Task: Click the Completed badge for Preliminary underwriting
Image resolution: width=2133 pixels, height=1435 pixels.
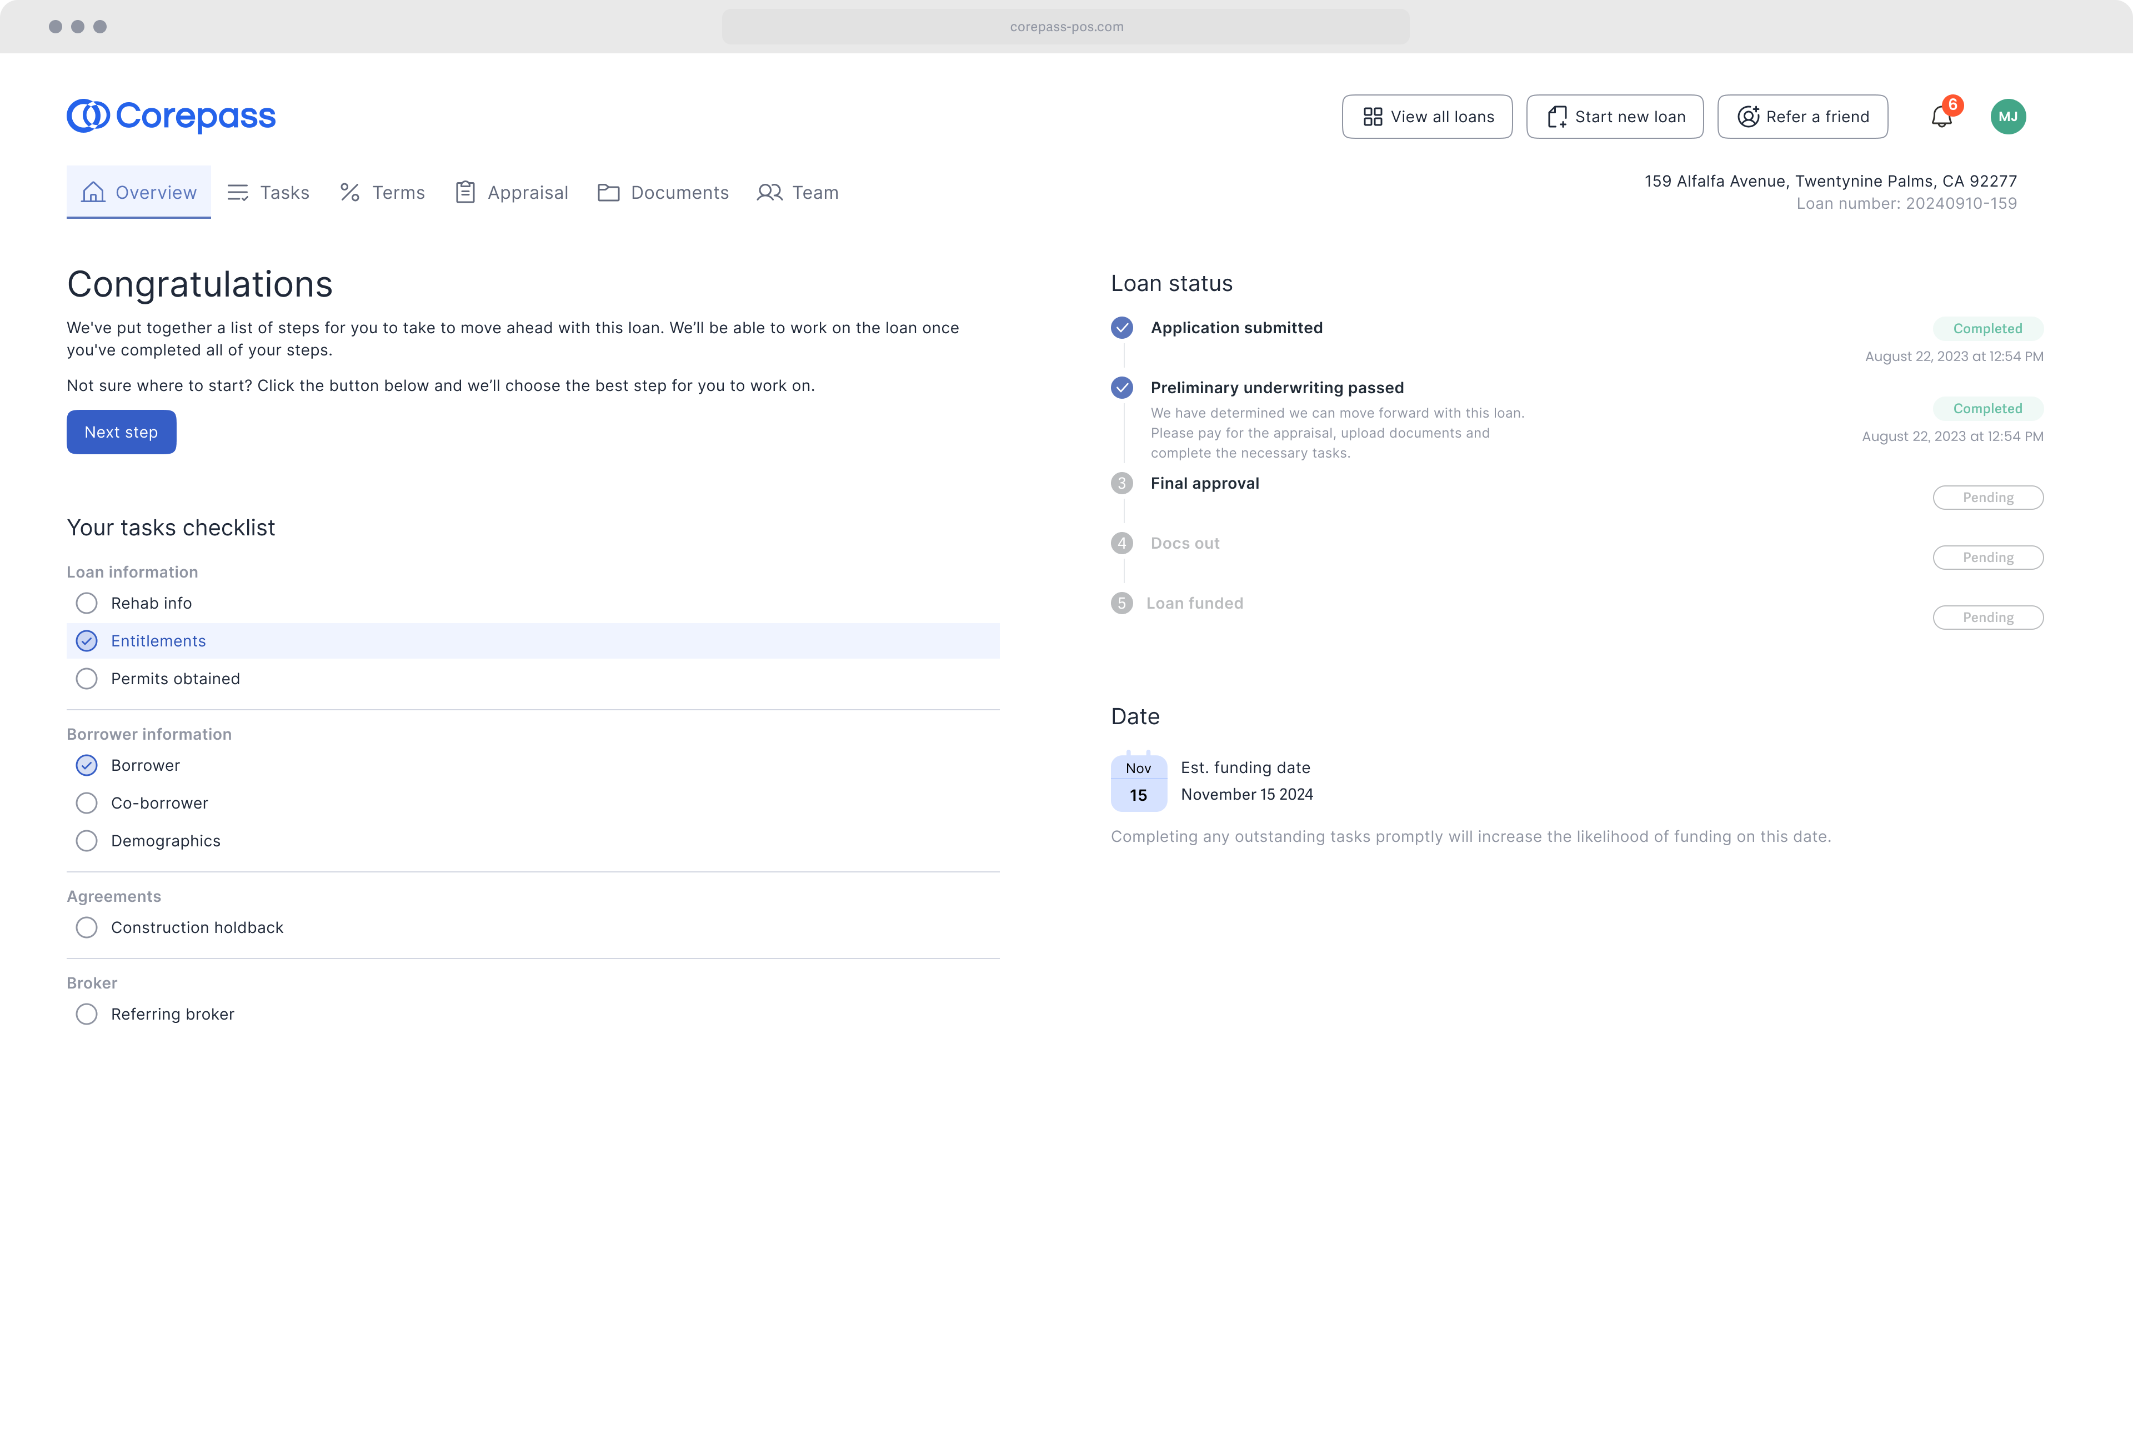Action: click(x=1989, y=408)
